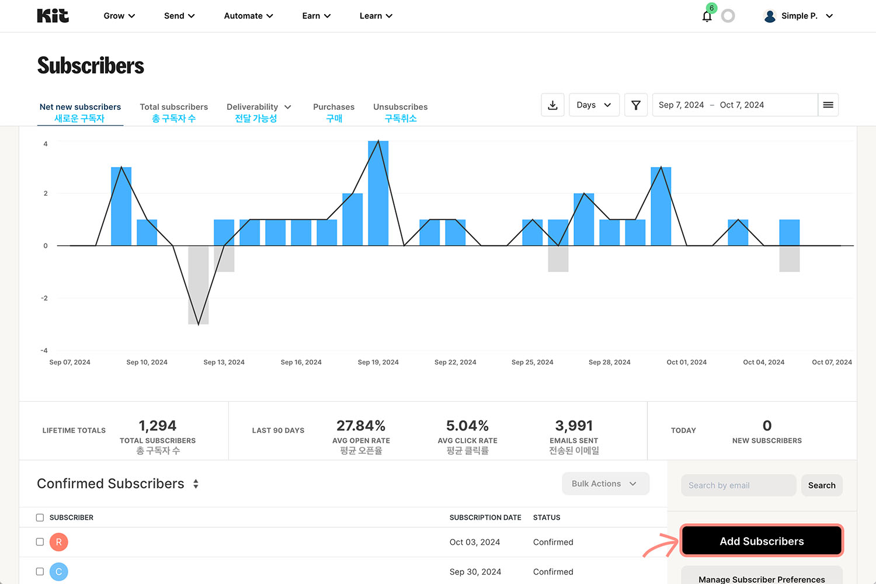Click the Sep 30, 2024 subscription date

click(475, 572)
